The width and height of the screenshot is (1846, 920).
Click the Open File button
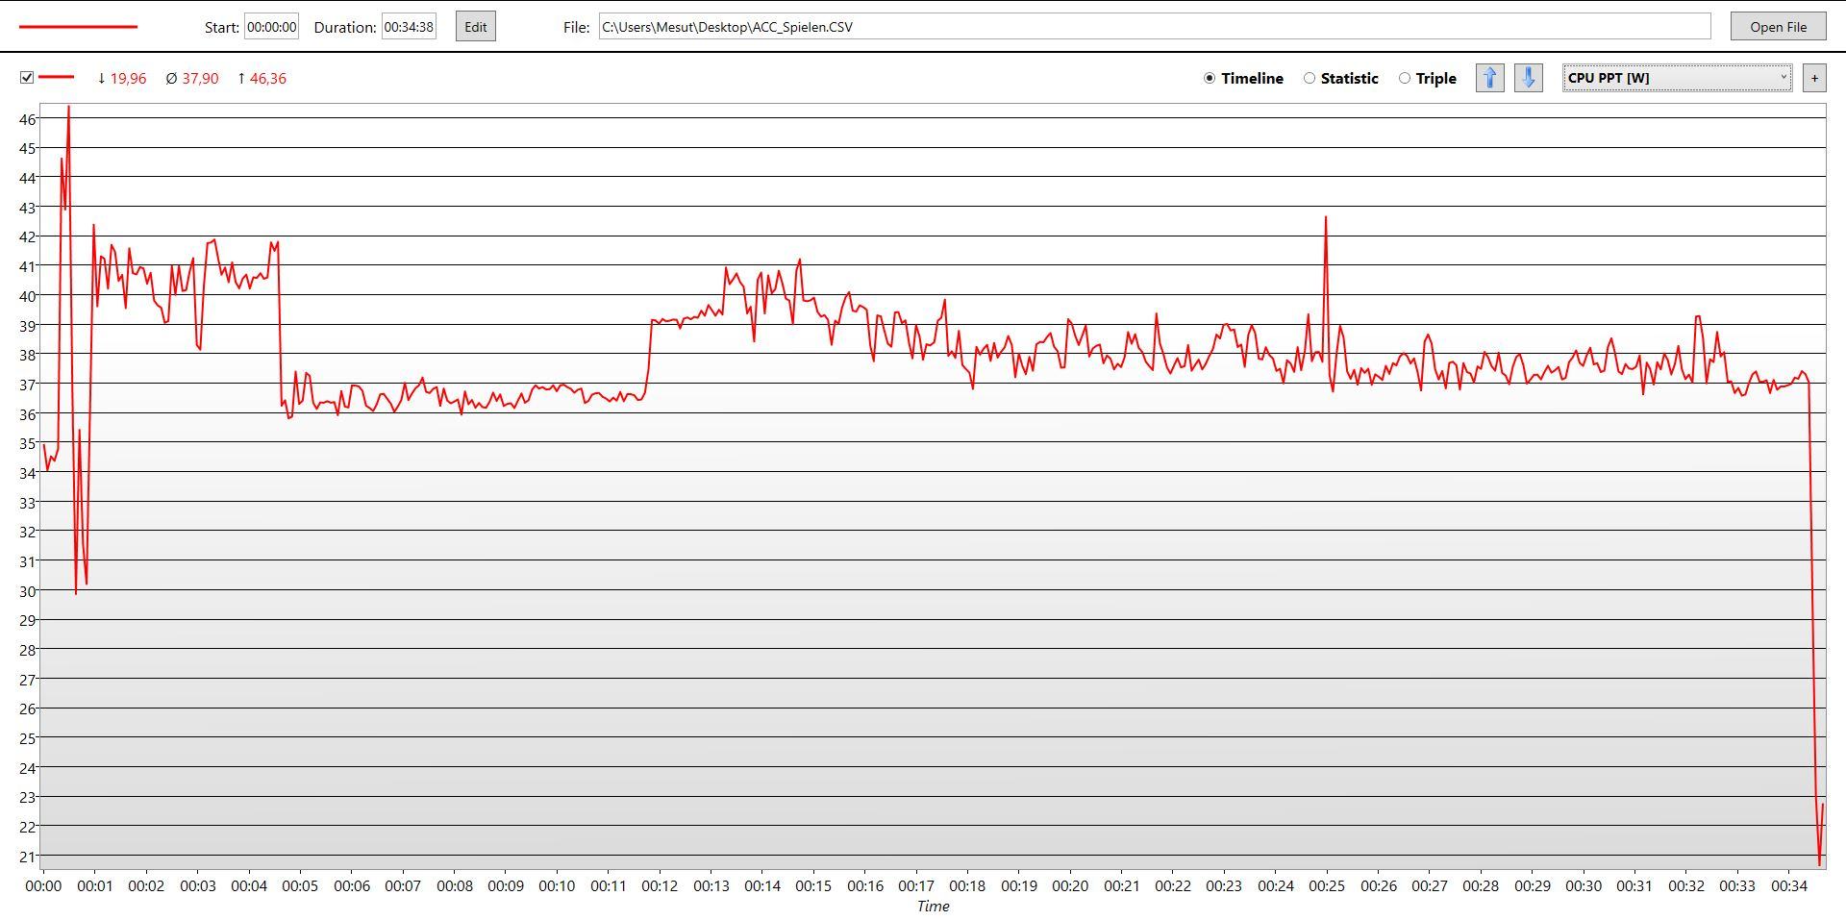click(x=1778, y=27)
